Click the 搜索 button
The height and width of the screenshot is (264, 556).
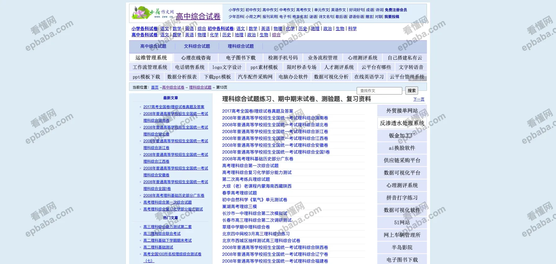coord(412,90)
